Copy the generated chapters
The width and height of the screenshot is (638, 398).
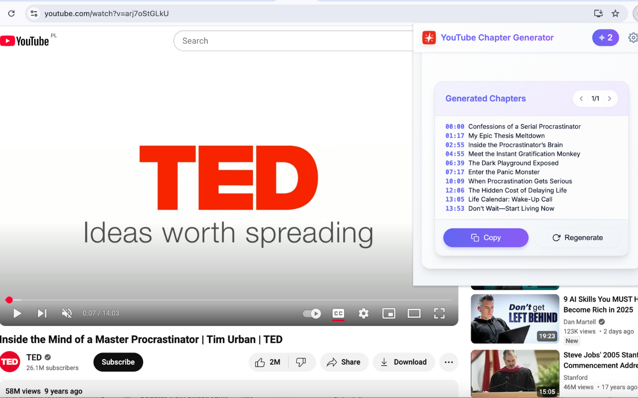pyautogui.click(x=486, y=238)
